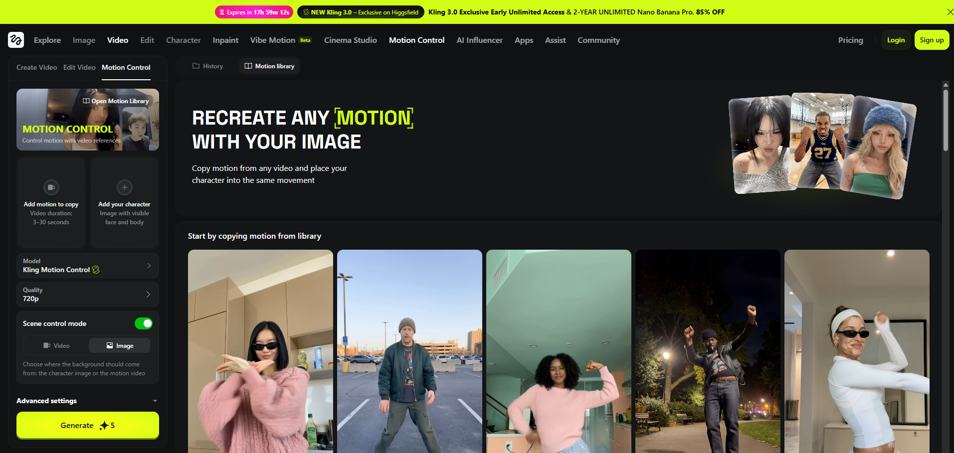Click the Higgsfield logo icon
The image size is (954, 453).
[16, 40]
